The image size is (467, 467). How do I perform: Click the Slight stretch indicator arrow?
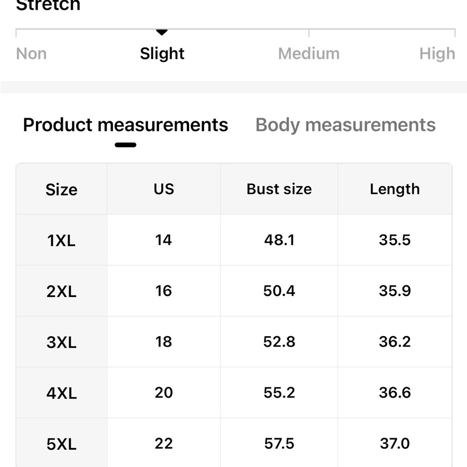tap(162, 32)
